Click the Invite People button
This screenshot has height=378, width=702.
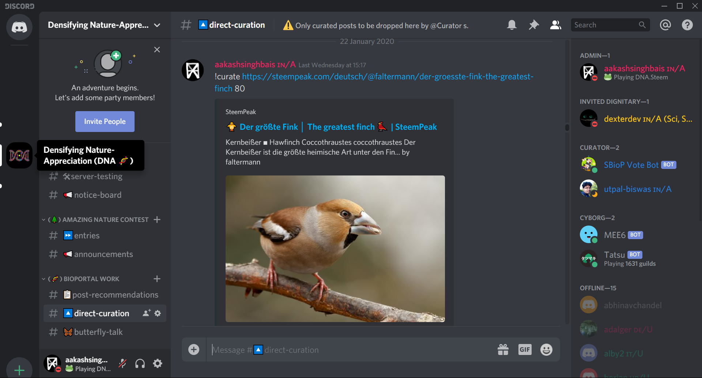[x=105, y=121]
